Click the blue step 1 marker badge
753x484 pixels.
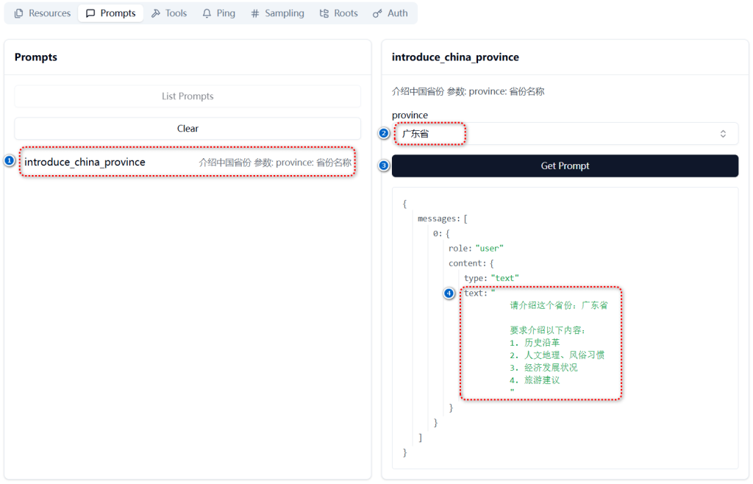9,160
